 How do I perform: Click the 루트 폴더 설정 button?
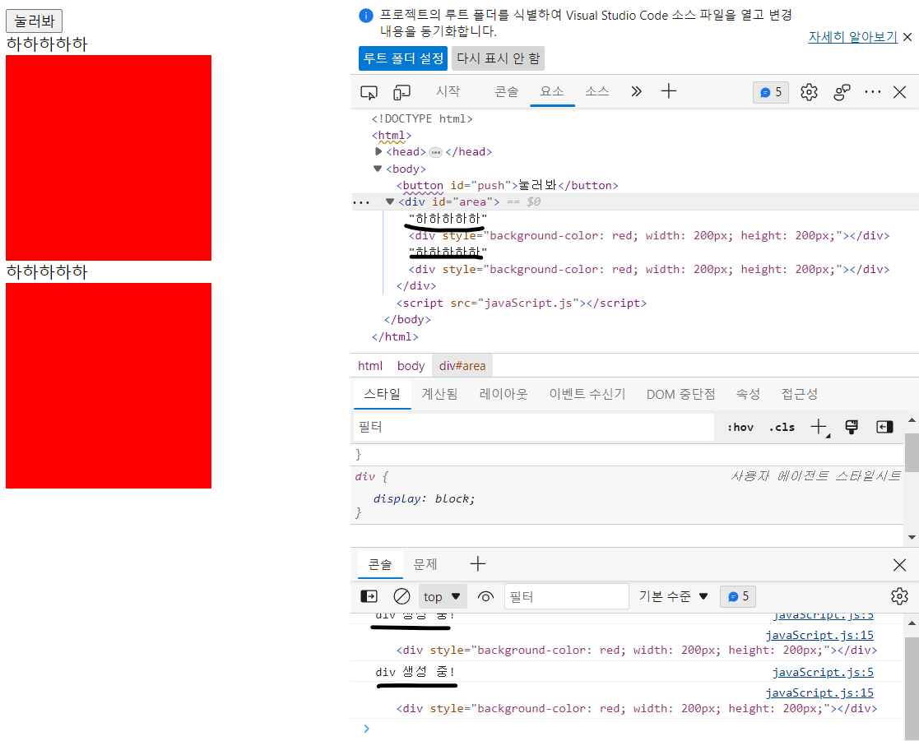click(403, 58)
